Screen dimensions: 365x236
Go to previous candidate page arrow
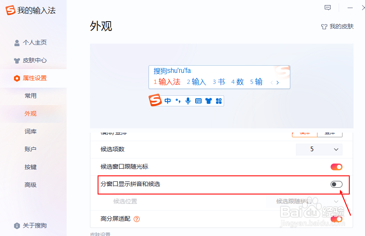click(272, 83)
